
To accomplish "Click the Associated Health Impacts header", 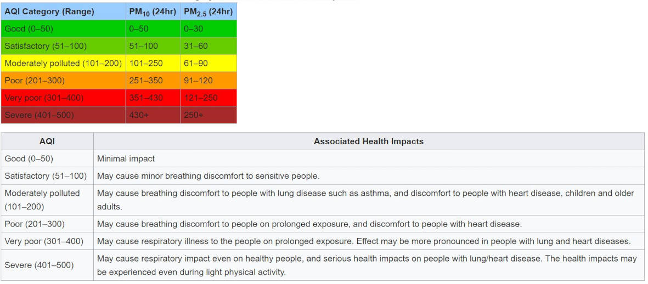I will click(368, 141).
